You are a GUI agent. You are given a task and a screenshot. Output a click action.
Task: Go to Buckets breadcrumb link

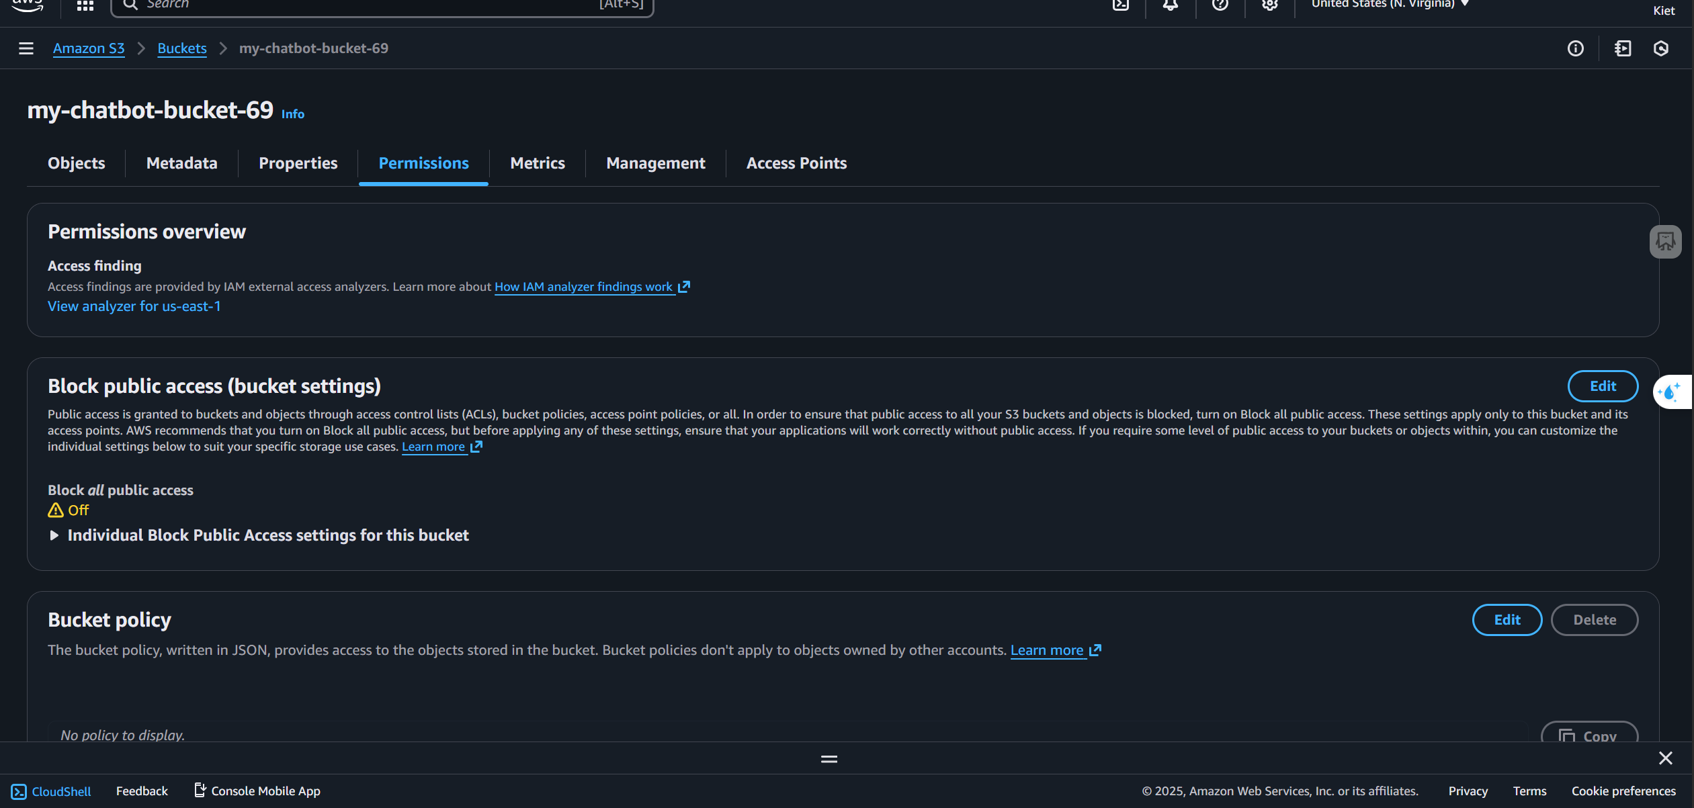181,48
